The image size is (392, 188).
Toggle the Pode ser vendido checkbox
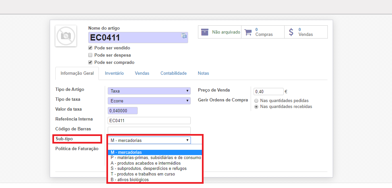(90, 48)
